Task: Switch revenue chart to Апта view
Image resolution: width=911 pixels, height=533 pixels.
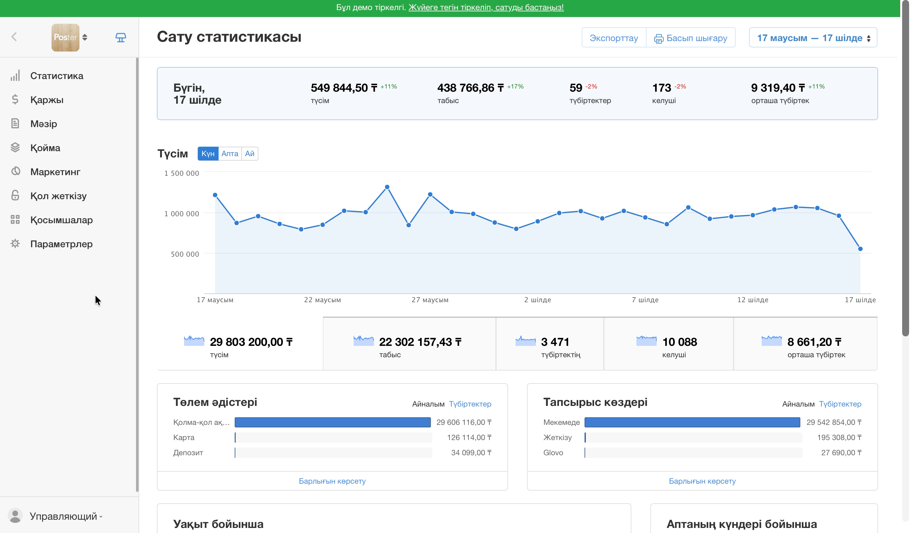Action: pyautogui.click(x=230, y=154)
